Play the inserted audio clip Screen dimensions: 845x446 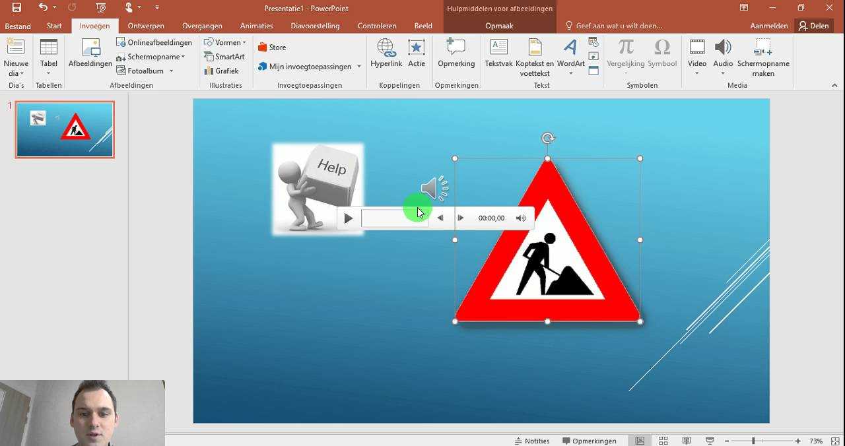(348, 218)
